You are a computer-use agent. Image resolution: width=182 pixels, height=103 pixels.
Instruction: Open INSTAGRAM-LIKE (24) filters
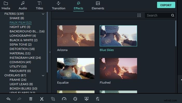click(25, 58)
